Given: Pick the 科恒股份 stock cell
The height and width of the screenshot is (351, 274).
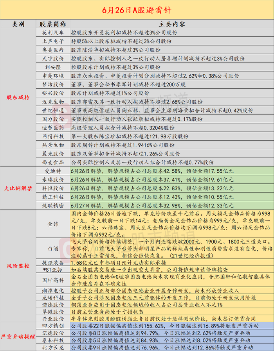Looking at the screenshot, I should click(x=53, y=188).
